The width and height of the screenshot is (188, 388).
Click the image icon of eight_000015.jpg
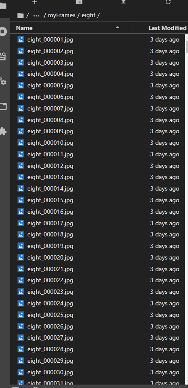tap(21, 200)
